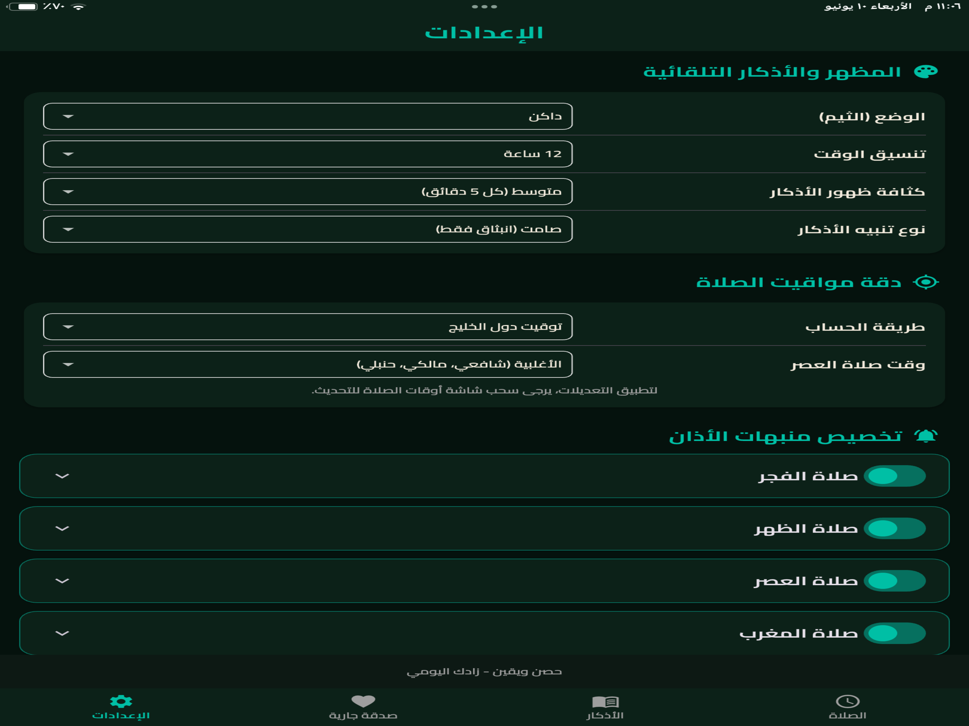Click the status bar date الأربعاء ١٠ يونيو
The image size is (969, 726).
click(x=868, y=7)
